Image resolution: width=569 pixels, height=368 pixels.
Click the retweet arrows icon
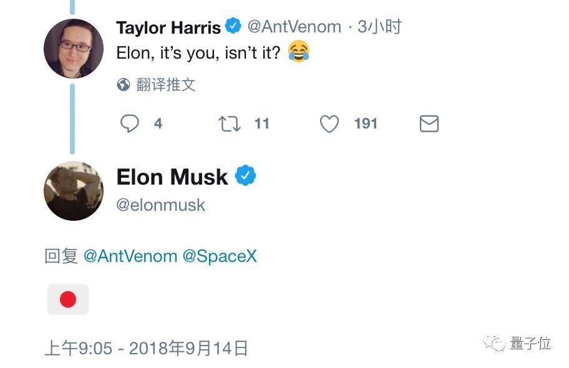point(230,123)
